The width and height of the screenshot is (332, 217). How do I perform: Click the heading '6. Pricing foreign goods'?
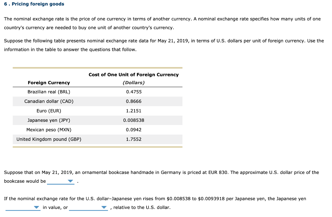point(34,4)
